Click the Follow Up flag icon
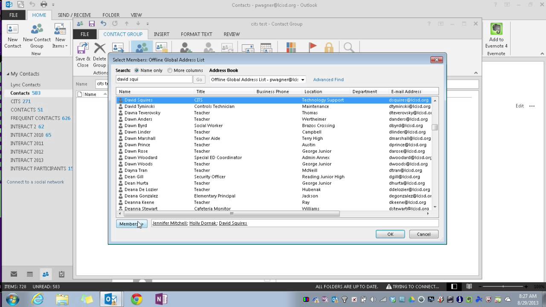Viewport: 546px width, 307px height. 313,47
